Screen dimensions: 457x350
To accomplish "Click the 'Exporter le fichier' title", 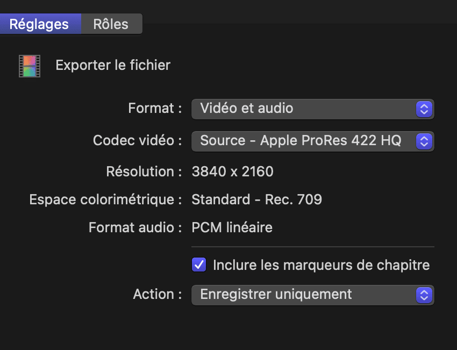I will pyautogui.click(x=113, y=65).
